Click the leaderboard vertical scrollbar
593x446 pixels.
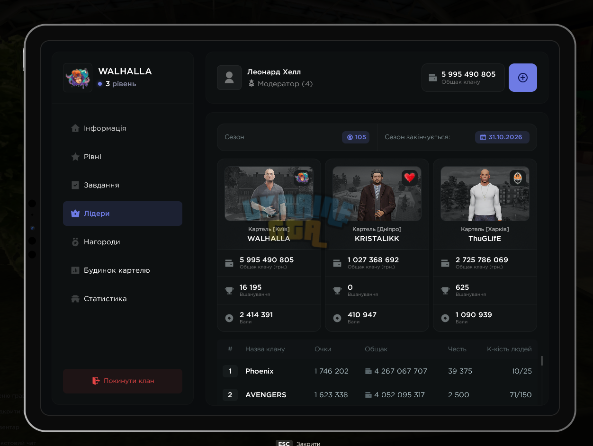(x=542, y=361)
